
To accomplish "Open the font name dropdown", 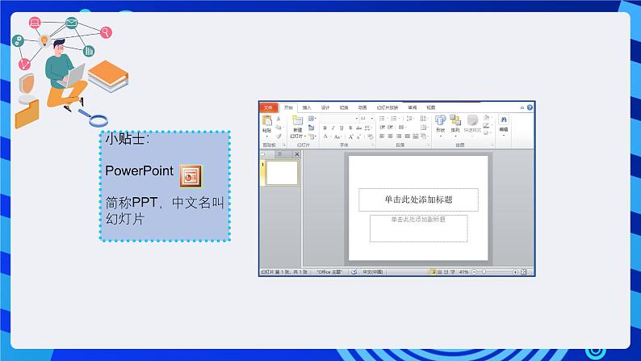I will tap(357, 119).
